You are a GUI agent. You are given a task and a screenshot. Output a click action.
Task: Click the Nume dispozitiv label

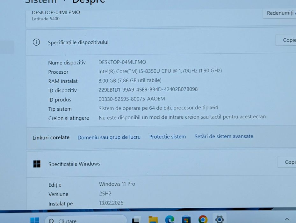click(67, 63)
